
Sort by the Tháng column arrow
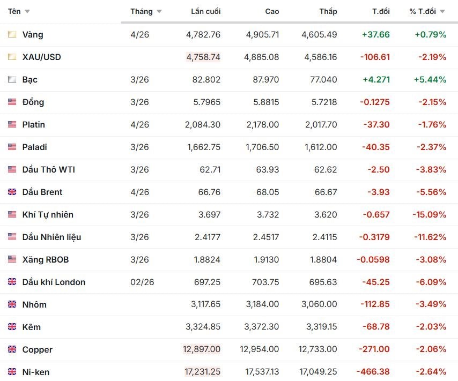point(159,12)
